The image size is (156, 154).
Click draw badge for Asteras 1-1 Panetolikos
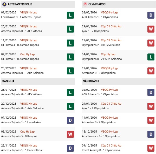pos(70,148)
